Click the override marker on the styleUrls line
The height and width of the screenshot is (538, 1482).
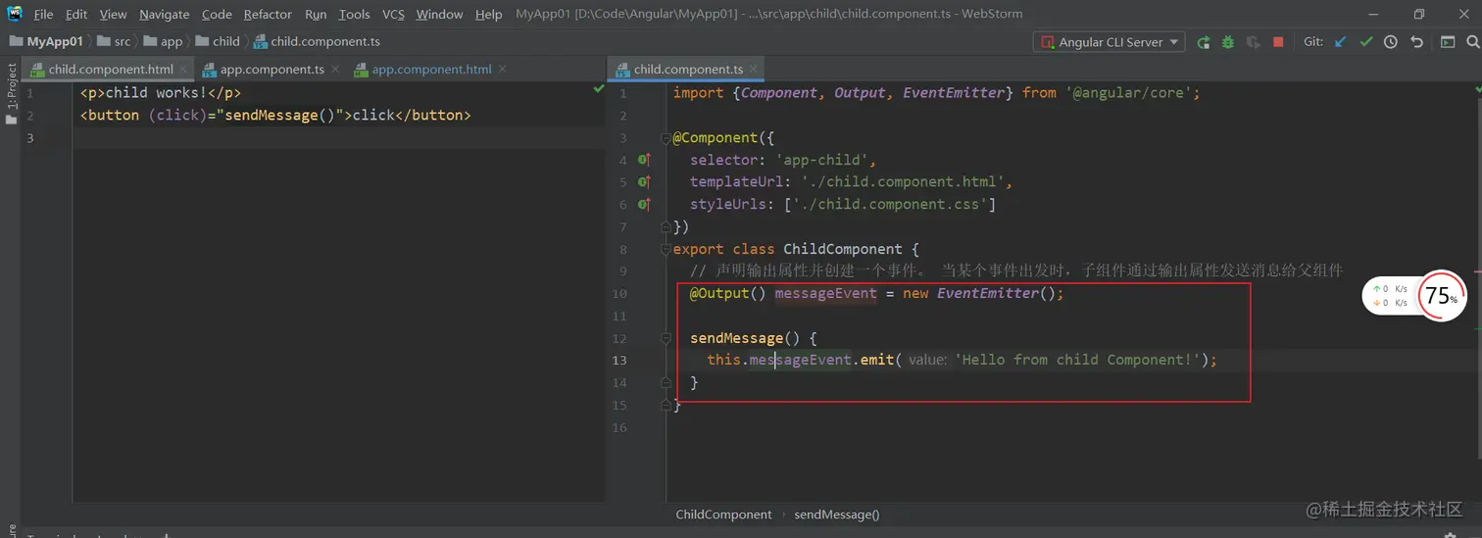(x=644, y=205)
